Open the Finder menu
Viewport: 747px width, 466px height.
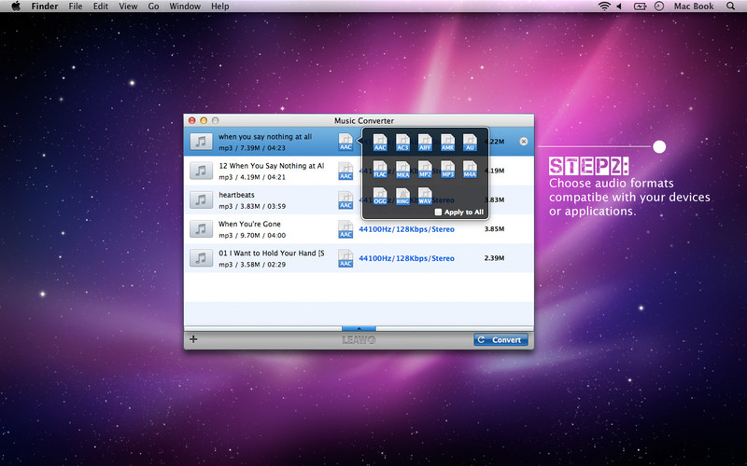[x=45, y=7]
